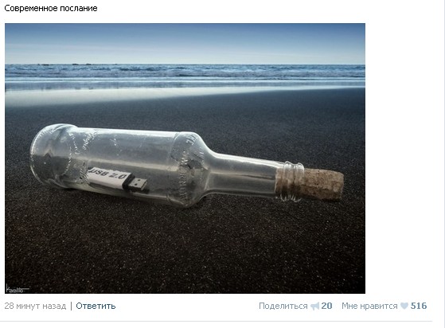Viewport: 445px width, 328px height.
Task: View who liked via 516 count
Action: pyautogui.click(x=419, y=306)
